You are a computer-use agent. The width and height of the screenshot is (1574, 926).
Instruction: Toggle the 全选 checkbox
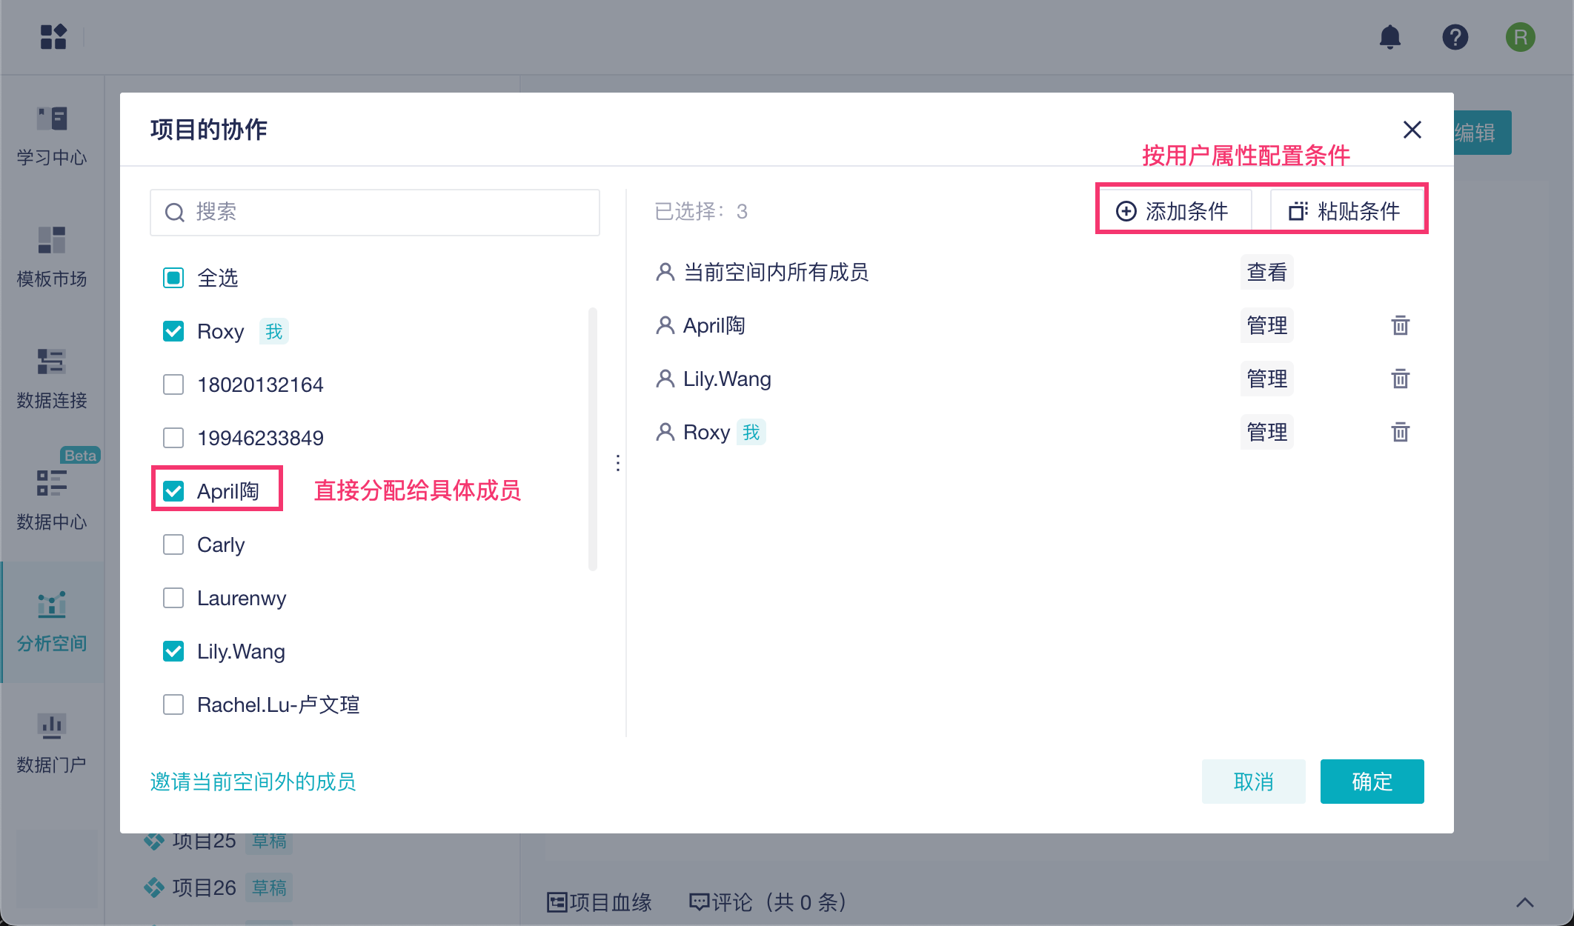173,278
